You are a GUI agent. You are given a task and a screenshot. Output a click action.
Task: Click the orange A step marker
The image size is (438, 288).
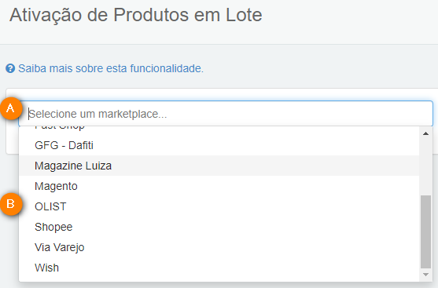(x=11, y=108)
